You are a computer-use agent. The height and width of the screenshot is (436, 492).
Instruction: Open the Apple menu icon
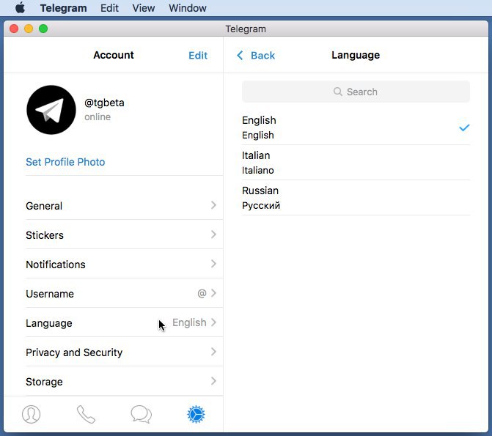pyautogui.click(x=20, y=8)
